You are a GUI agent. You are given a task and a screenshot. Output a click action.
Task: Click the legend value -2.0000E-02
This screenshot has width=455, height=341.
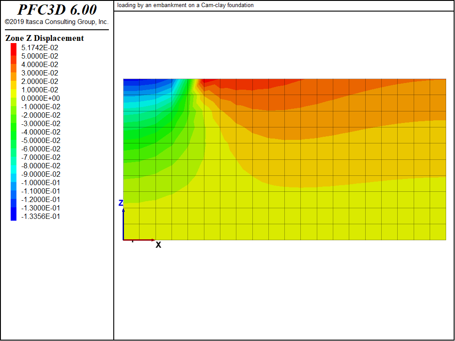pyautogui.click(x=41, y=115)
